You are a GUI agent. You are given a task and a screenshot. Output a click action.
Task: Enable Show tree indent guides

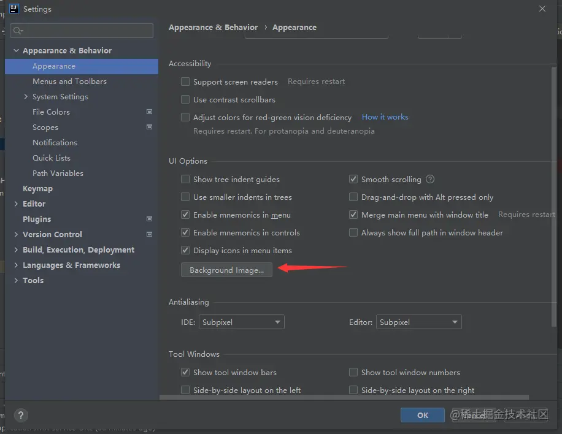(185, 180)
